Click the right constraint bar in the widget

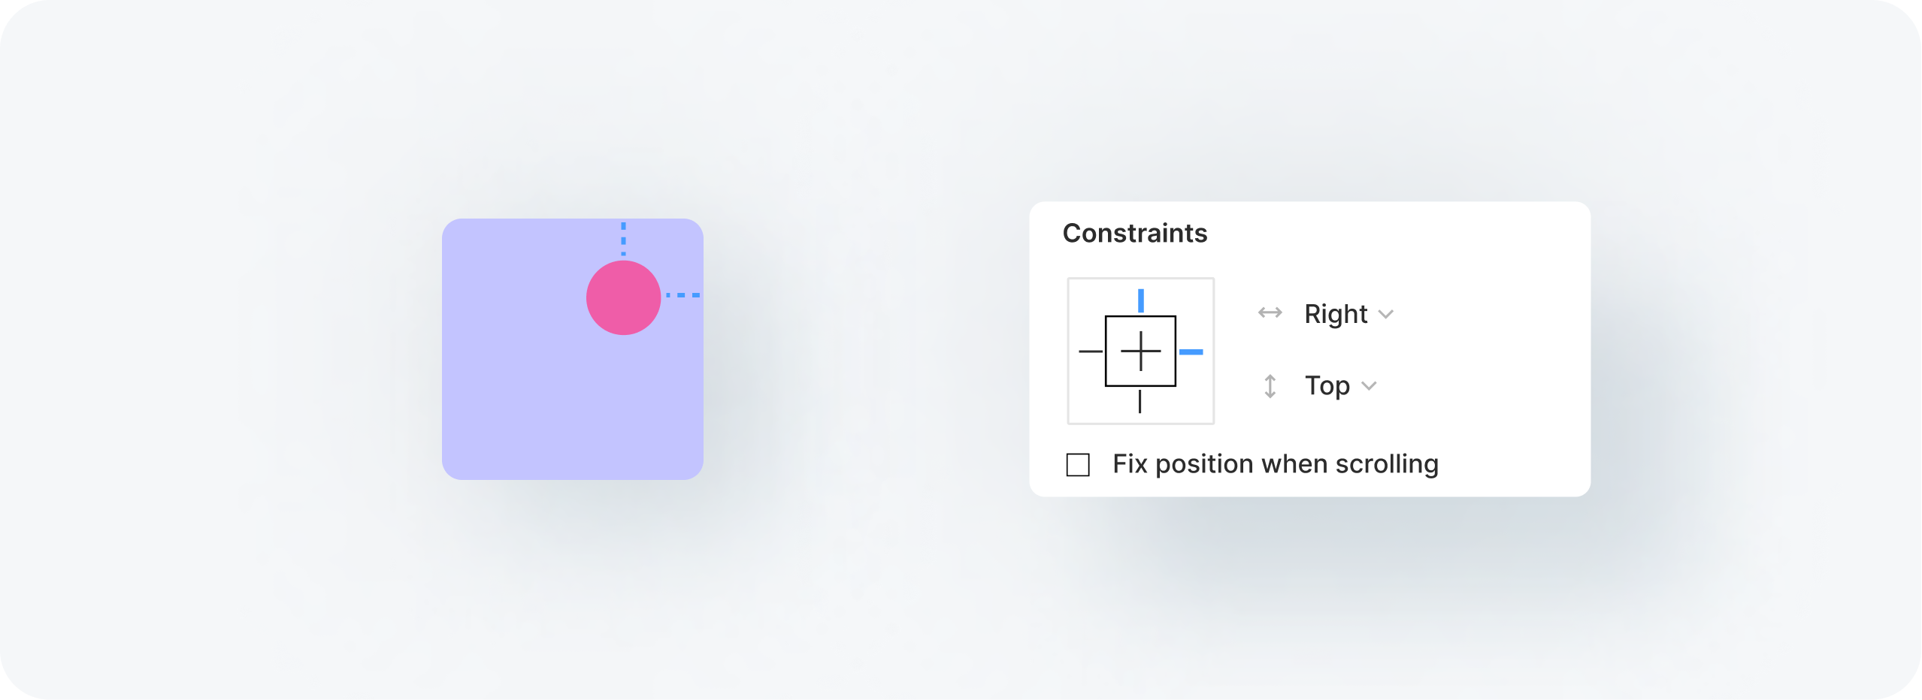[x=1191, y=352]
